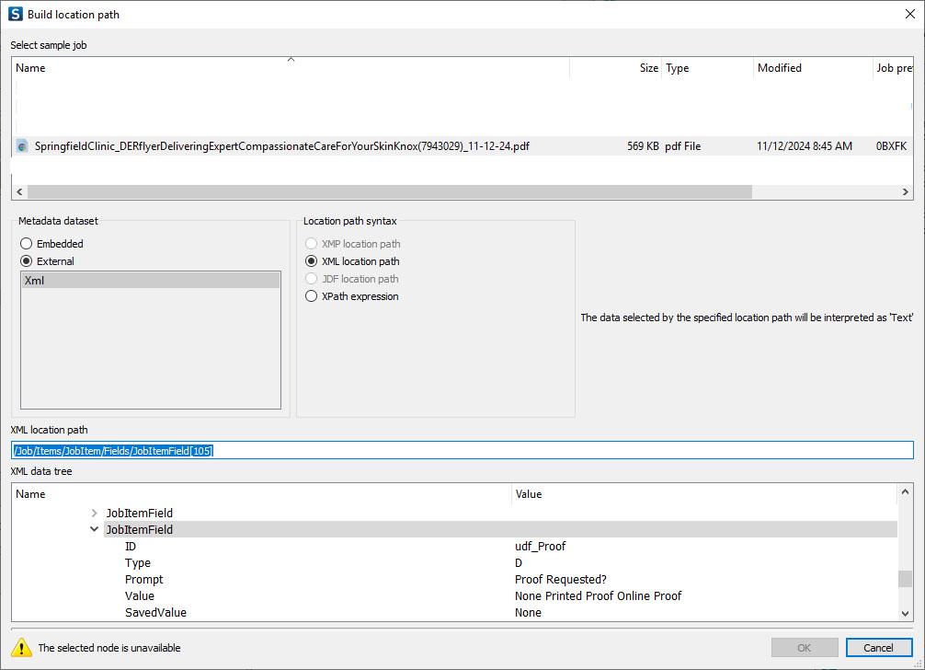Click the OK button

[x=804, y=648]
